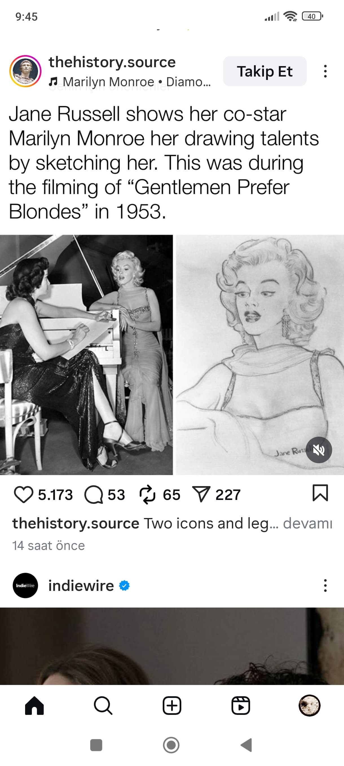
Task: View thehistory.source story via profile picture
Action: point(25,71)
